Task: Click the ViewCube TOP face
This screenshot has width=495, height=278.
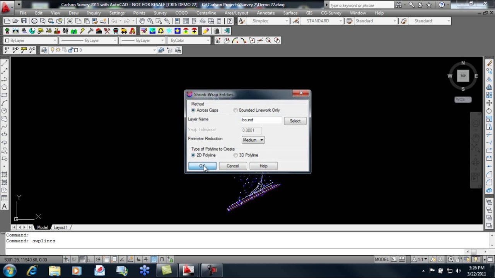Action: 463,76
